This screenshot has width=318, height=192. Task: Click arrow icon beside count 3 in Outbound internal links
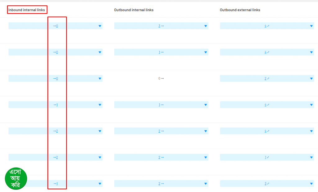[x=162, y=26]
